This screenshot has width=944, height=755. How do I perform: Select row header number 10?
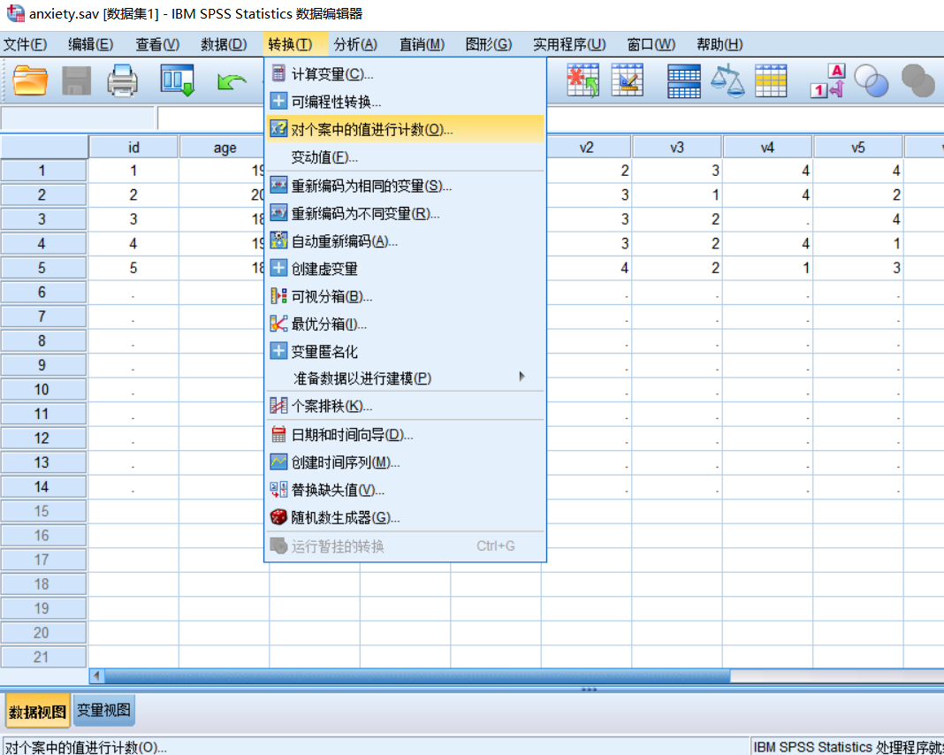43,390
